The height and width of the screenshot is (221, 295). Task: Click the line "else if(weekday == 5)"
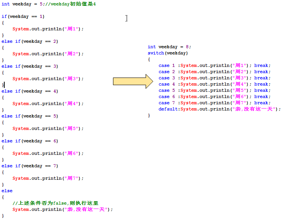(x=30, y=116)
